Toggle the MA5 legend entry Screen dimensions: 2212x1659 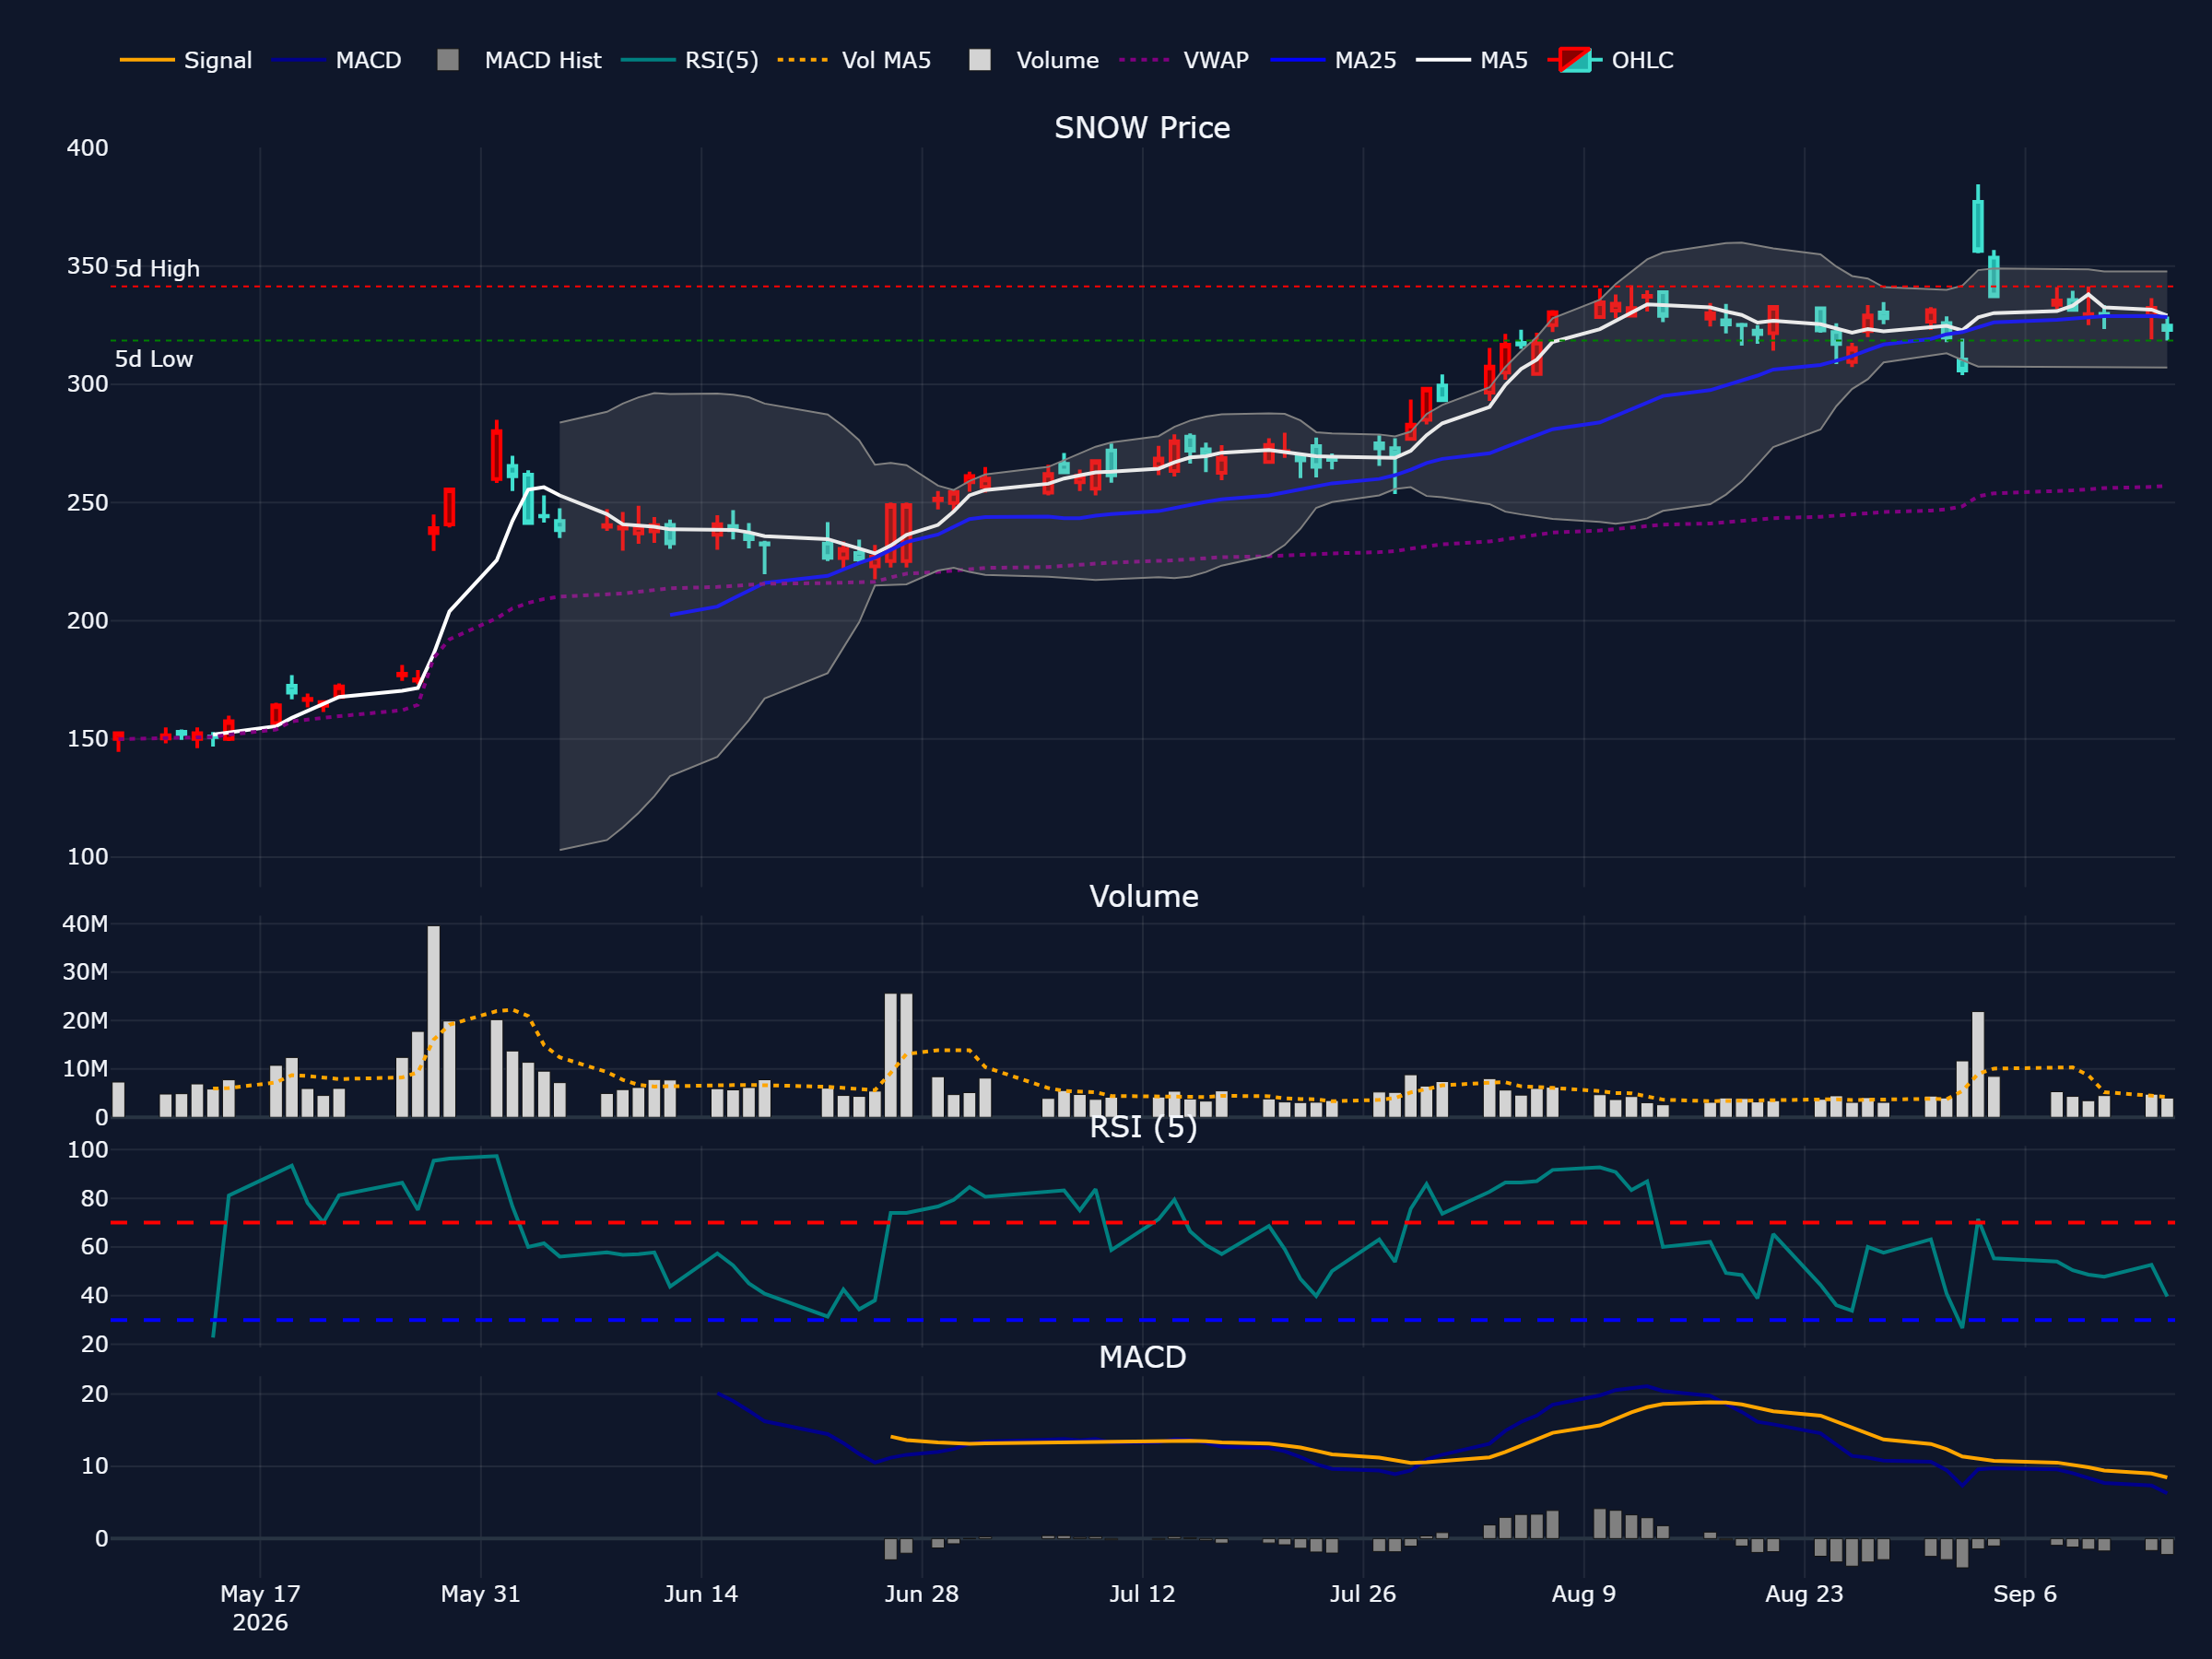(x=1473, y=60)
